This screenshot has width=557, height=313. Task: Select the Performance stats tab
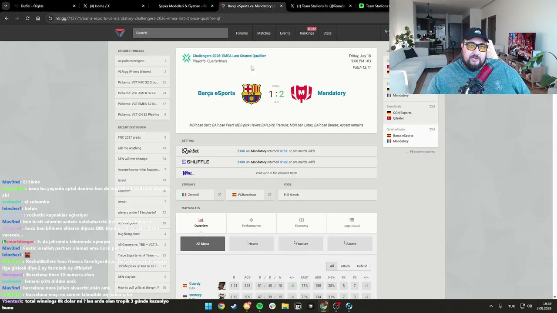pos(251,223)
